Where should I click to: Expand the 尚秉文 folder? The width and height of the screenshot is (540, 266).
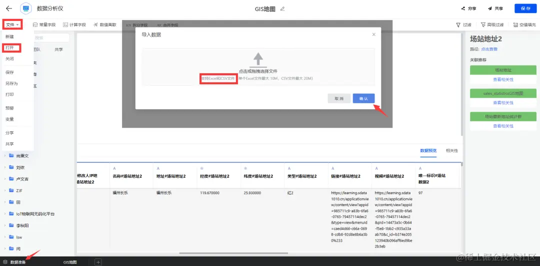pos(5,156)
